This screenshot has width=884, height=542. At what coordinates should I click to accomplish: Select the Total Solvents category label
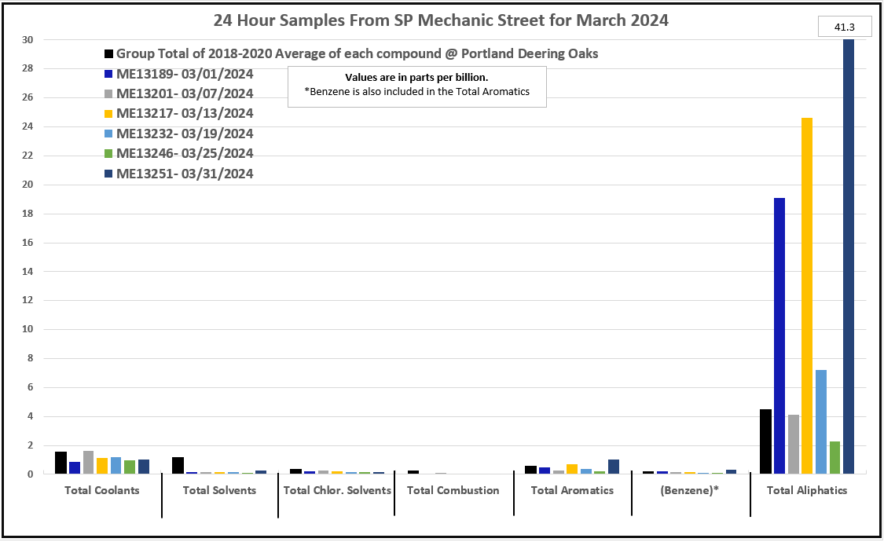(x=219, y=491)
